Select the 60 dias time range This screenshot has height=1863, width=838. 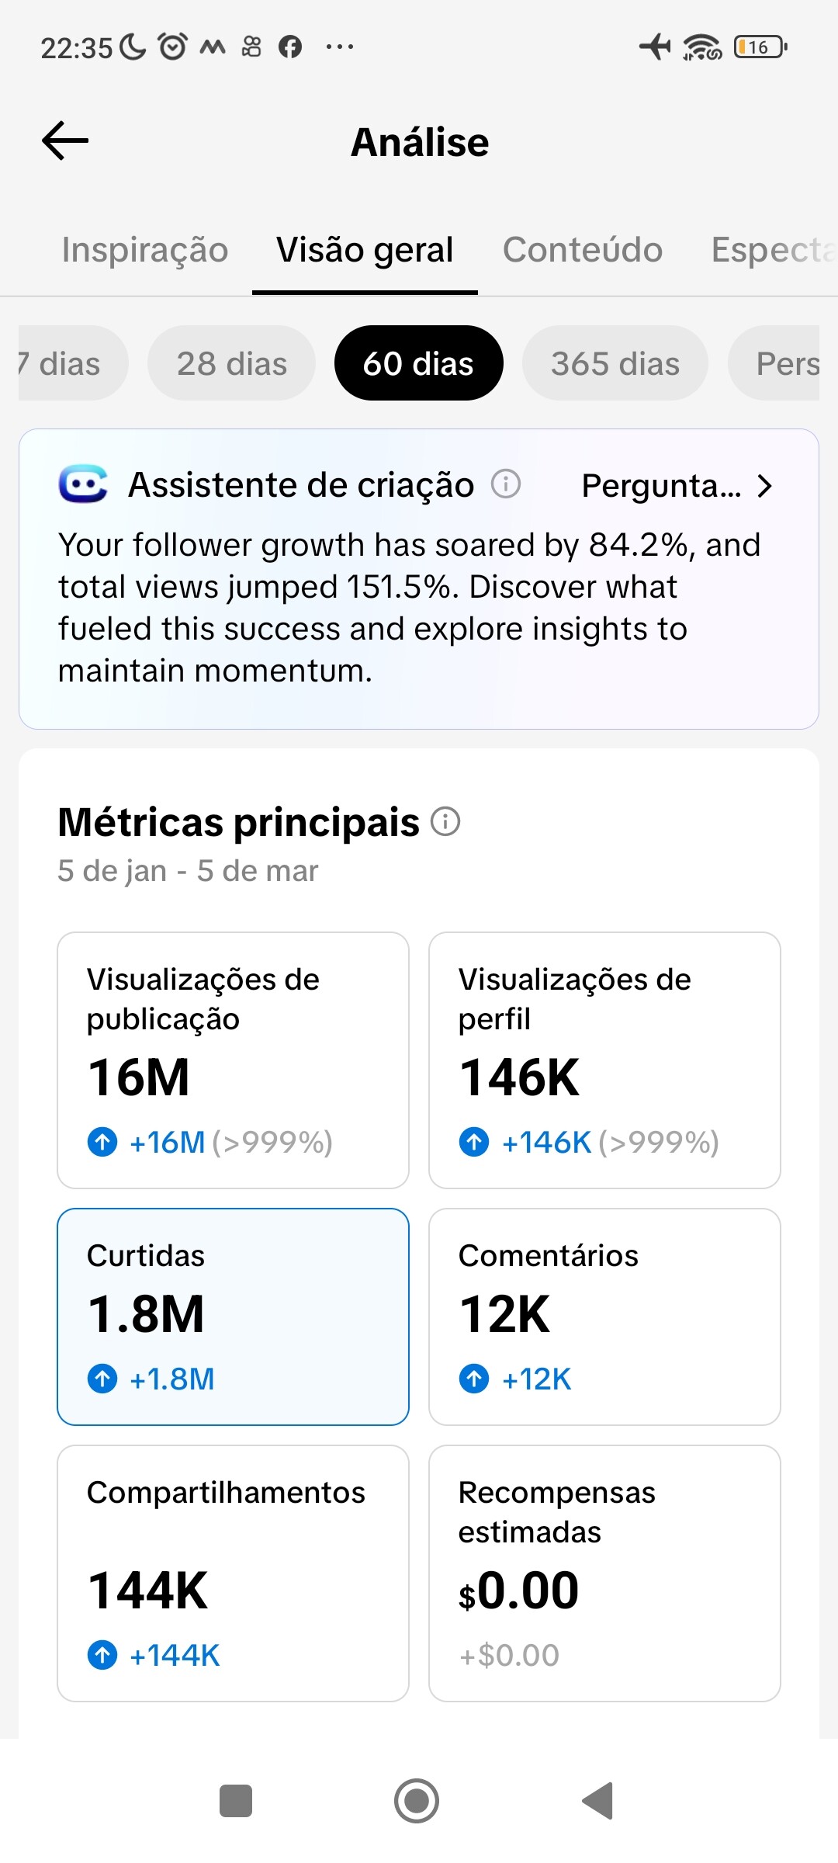click(x=418, y=363)
